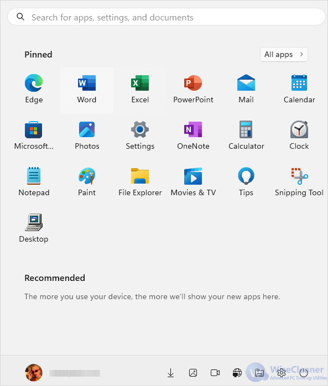
Task: Open the Videos folder icon in bottom bar
Action: pyautogui.click(x=215, y=373)
